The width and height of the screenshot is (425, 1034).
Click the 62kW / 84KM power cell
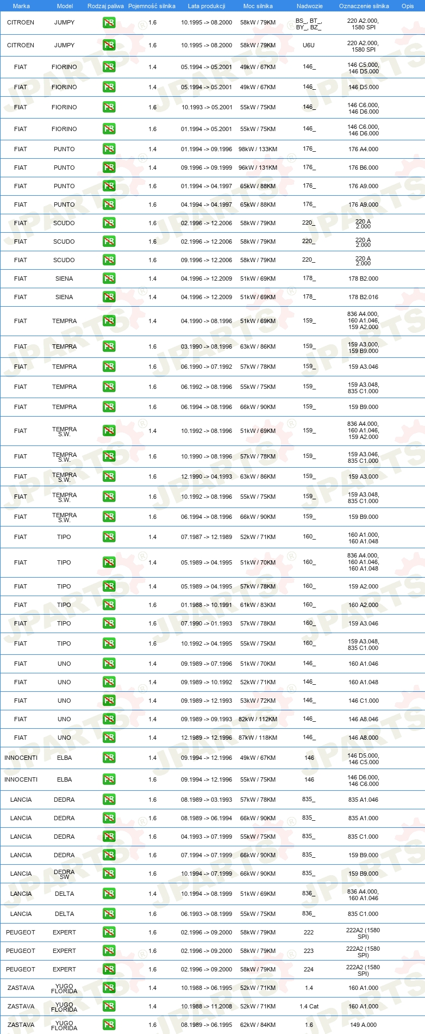[258, 1025]
